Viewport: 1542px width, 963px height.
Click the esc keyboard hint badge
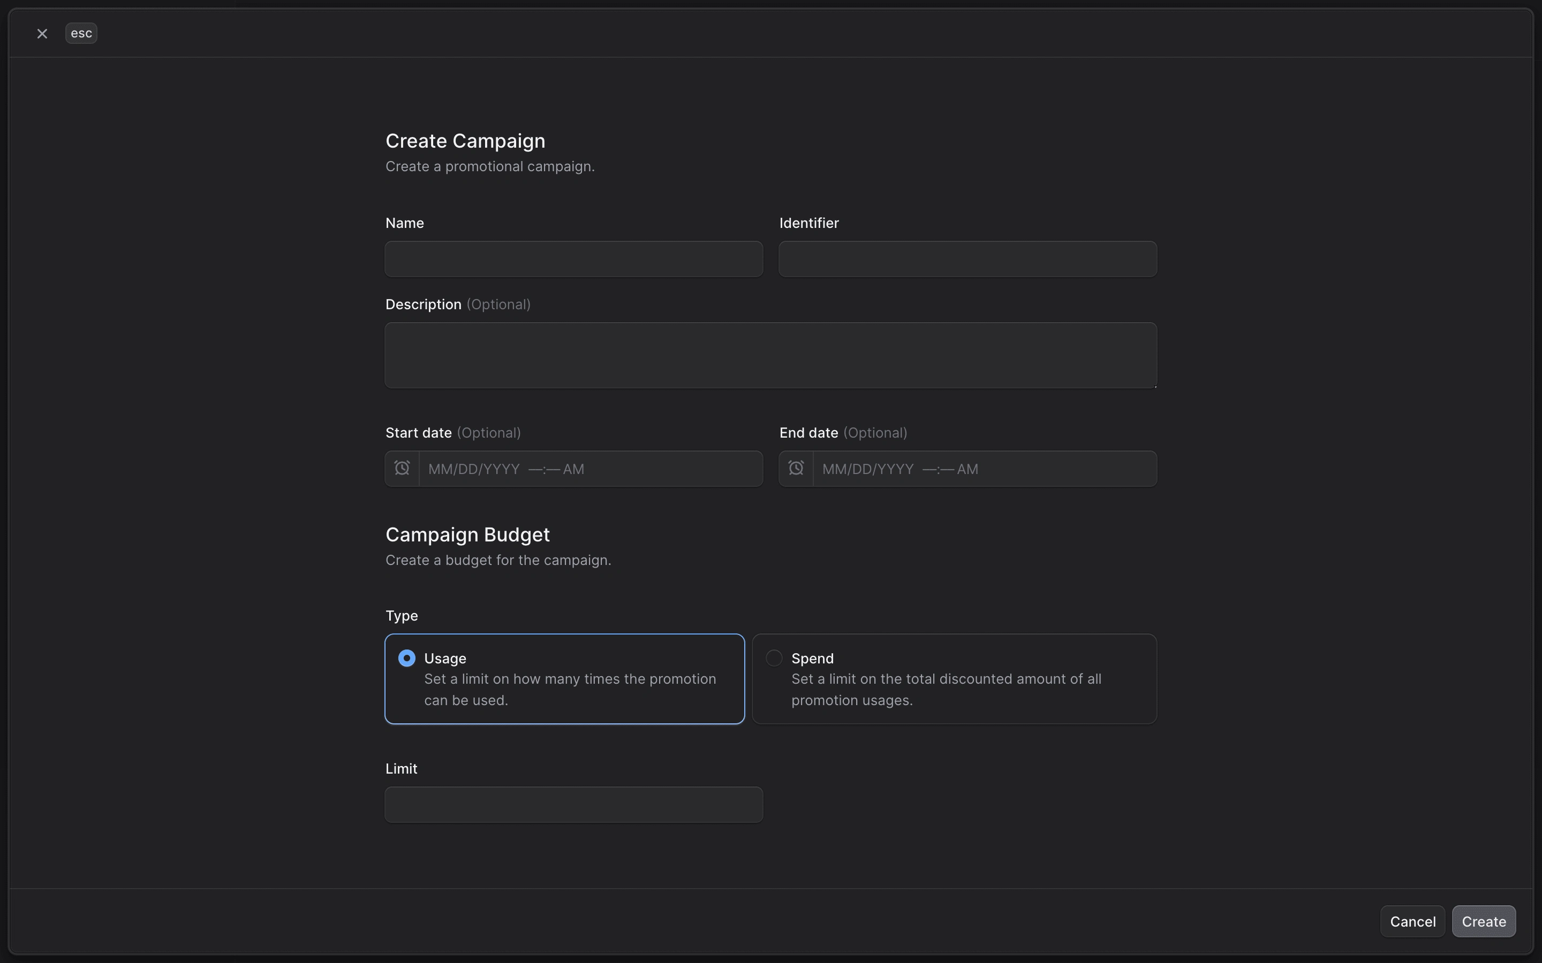click(81, 33)
